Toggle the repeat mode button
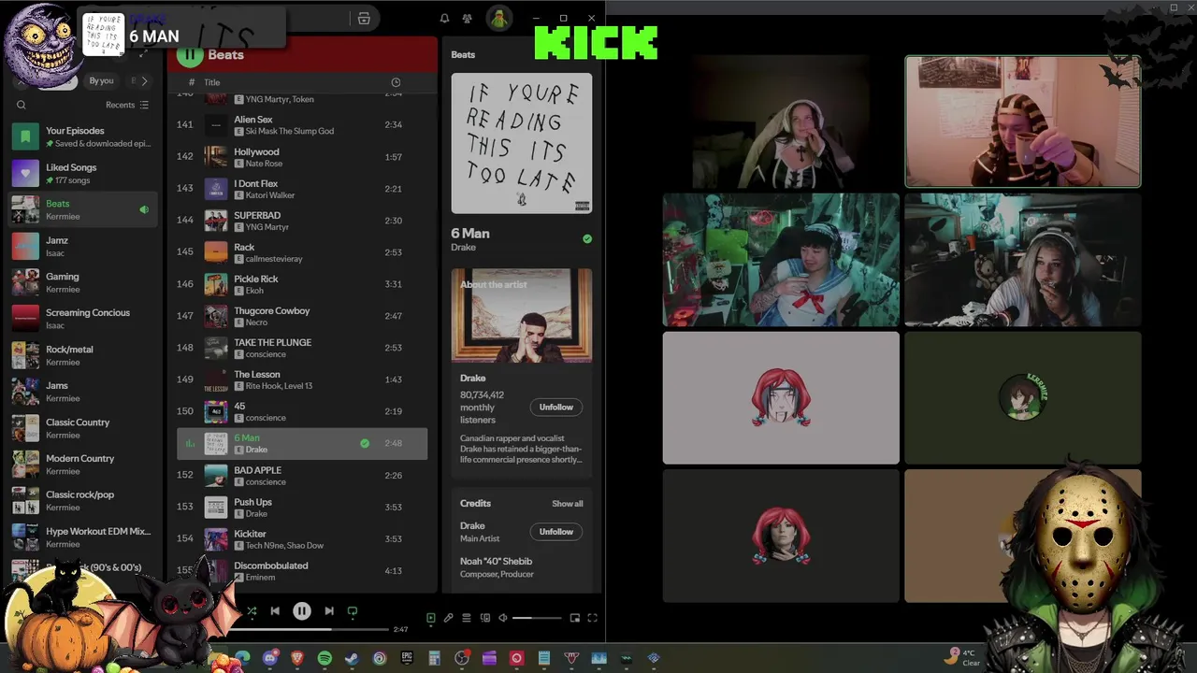 (x=353, y=611)
